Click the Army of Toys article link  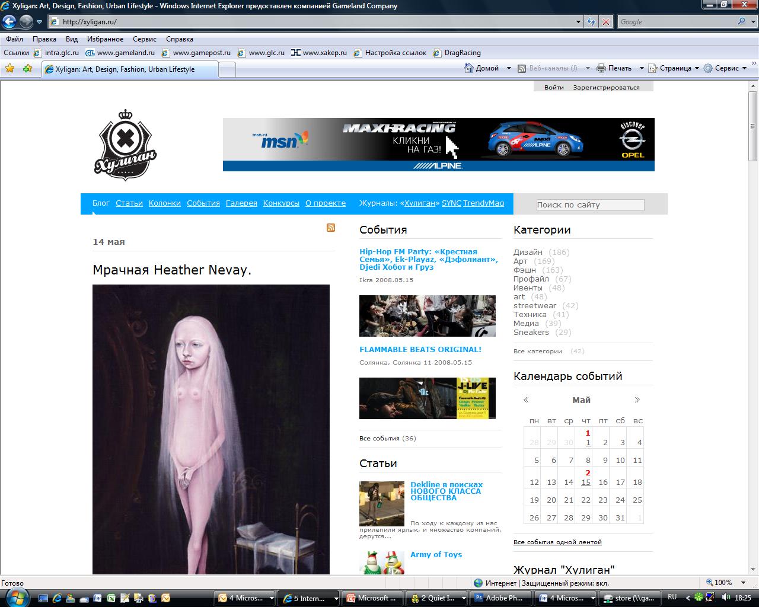(x=436, y=554)
